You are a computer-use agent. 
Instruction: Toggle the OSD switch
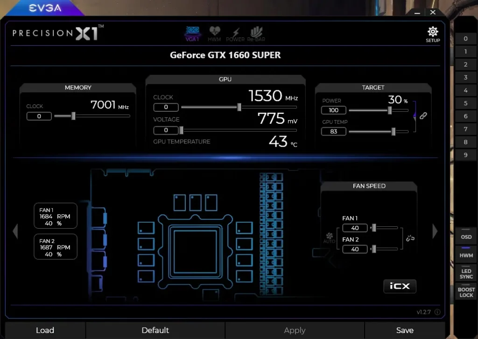tap(466, 234)
